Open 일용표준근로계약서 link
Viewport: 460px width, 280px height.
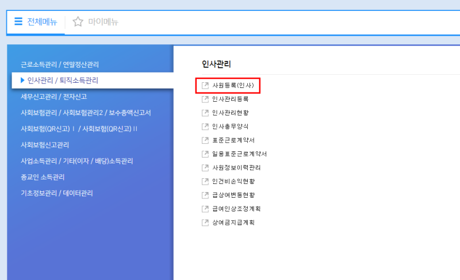tap(239, 154)
